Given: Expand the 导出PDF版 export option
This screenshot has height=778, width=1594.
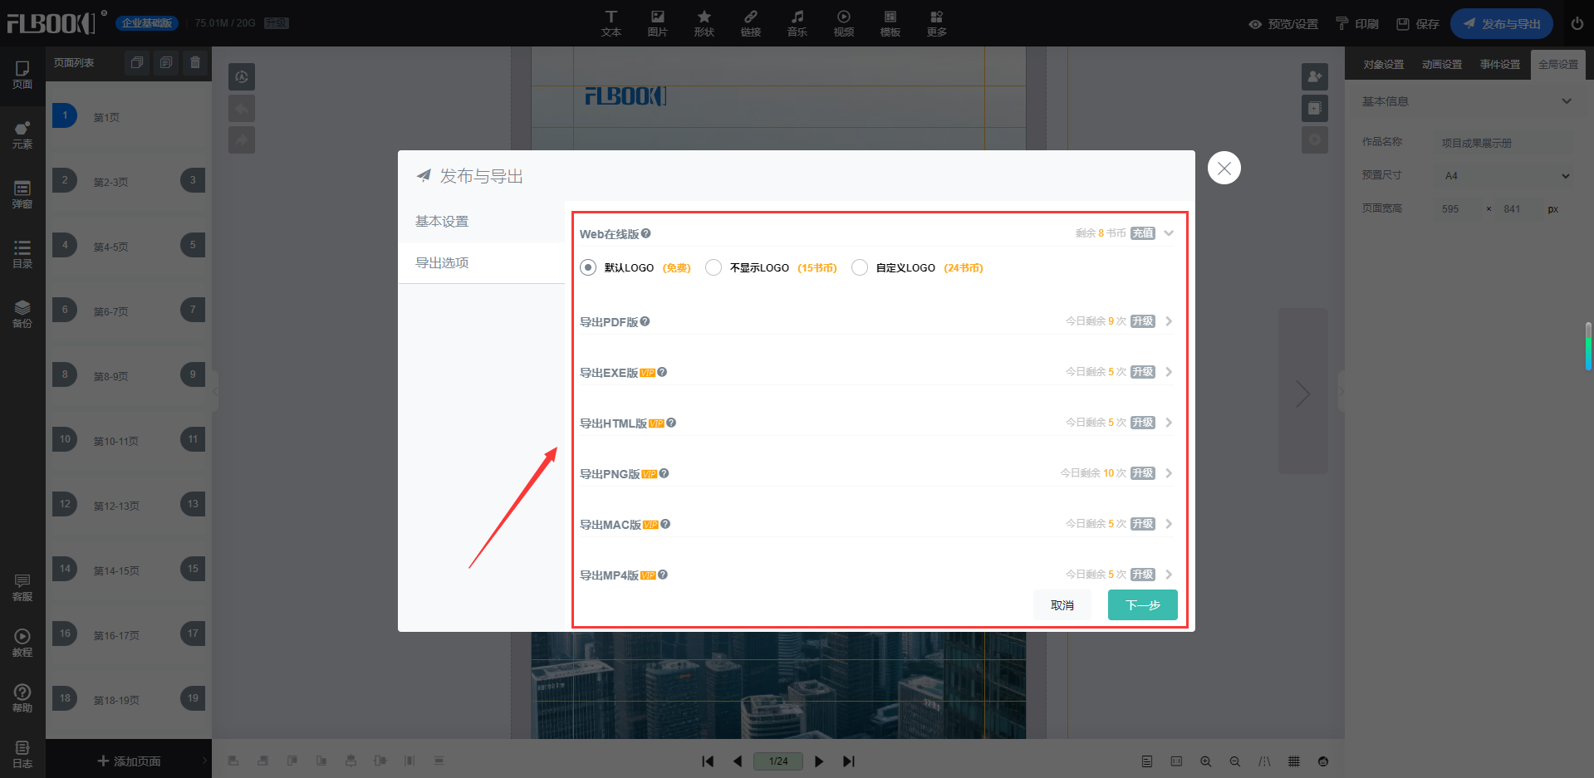Looking at the screenshot, I should 1169,321.
